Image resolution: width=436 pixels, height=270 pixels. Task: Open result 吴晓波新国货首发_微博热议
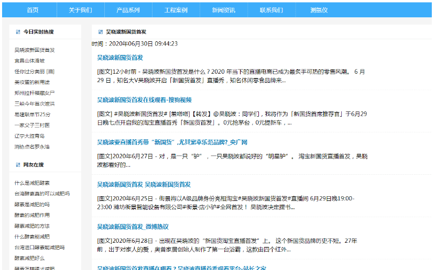click(133, 227)
